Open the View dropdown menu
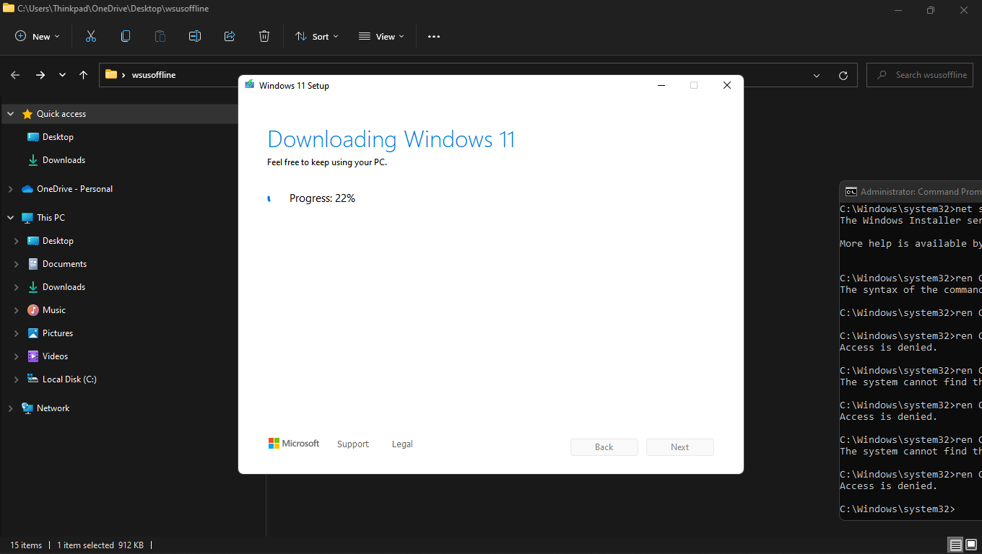Image resolution: width=982 pixels, height=554 pixels. (382, 36)
